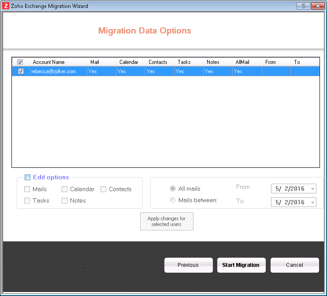Open the From date dropdown arrow
327x296 pixels.
312,189
